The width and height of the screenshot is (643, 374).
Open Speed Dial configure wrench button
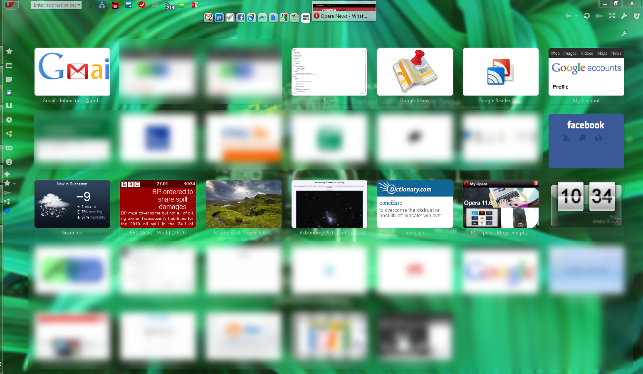(624, 34)
